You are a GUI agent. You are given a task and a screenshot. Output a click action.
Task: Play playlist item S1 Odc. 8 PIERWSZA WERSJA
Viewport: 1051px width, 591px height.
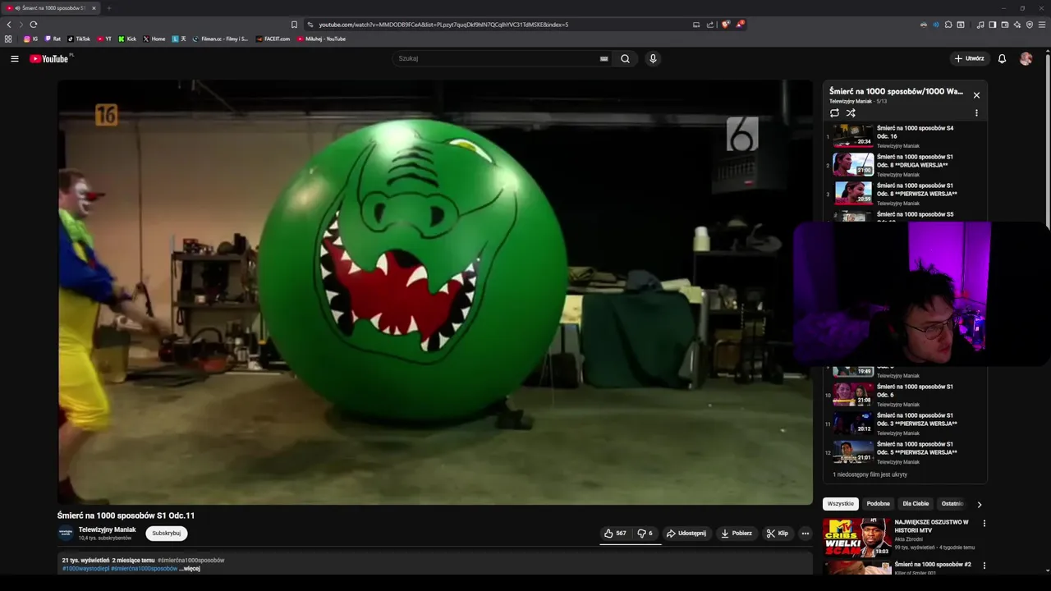[x=905, y=193]
